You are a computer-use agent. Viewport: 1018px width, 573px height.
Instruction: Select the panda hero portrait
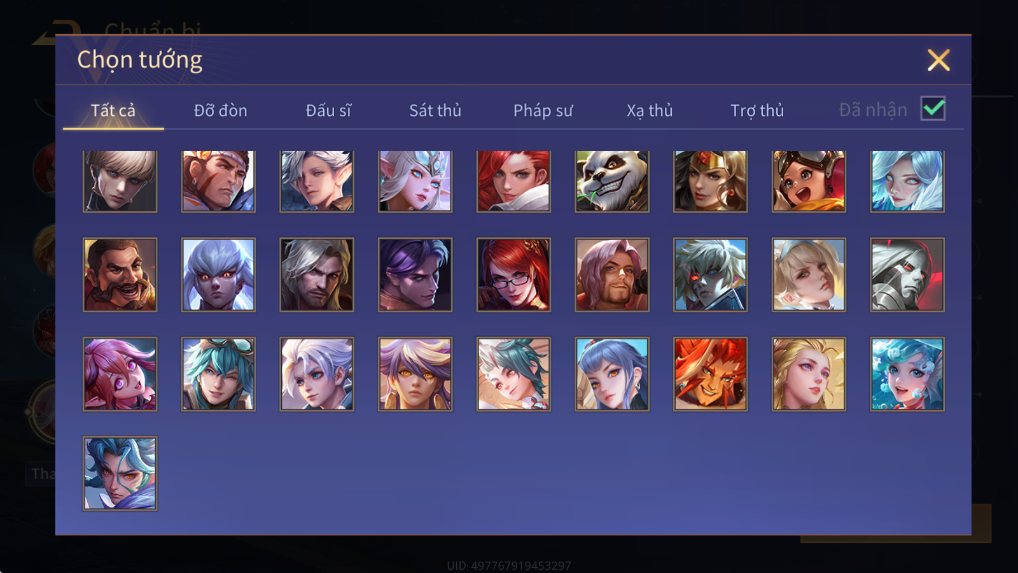(x=612, y=181)
